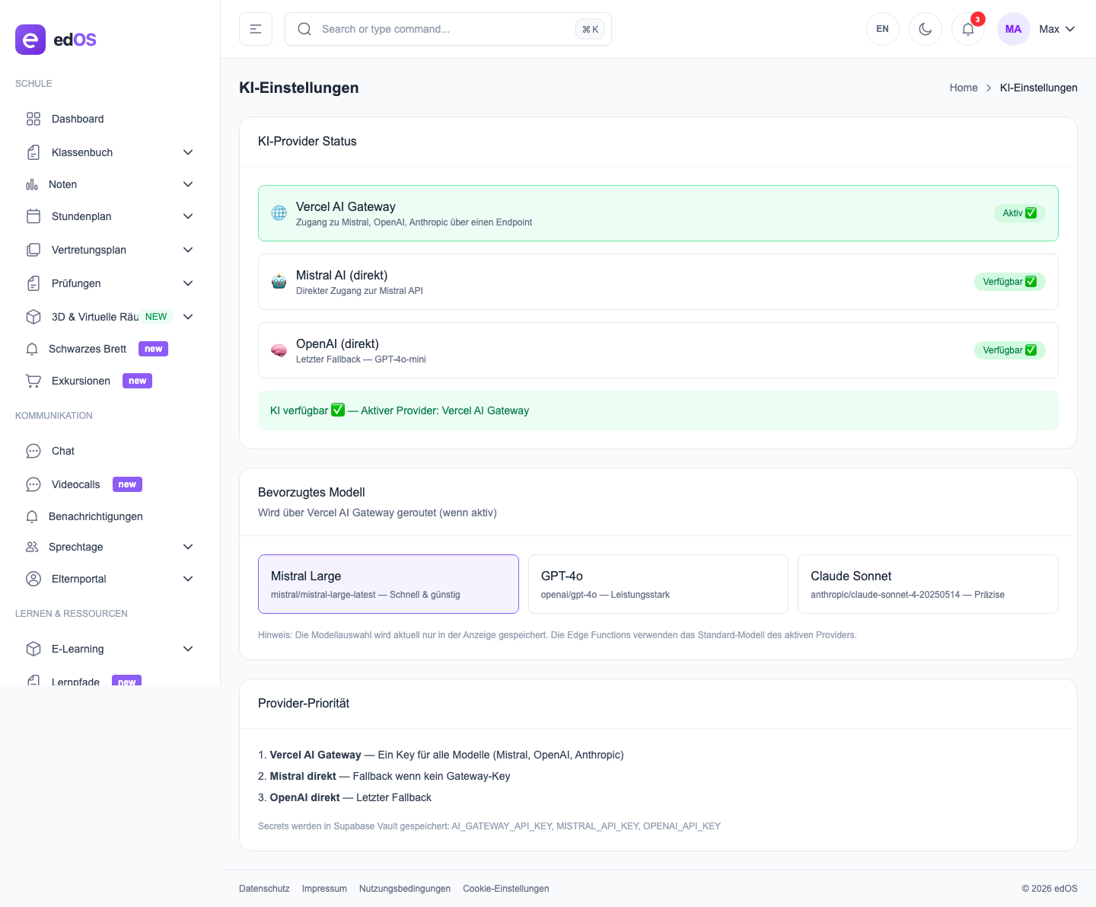This screenshot has height=907, width=1096.
Task: Select GPT-4o as preferred model
Action: pos(658,584)
